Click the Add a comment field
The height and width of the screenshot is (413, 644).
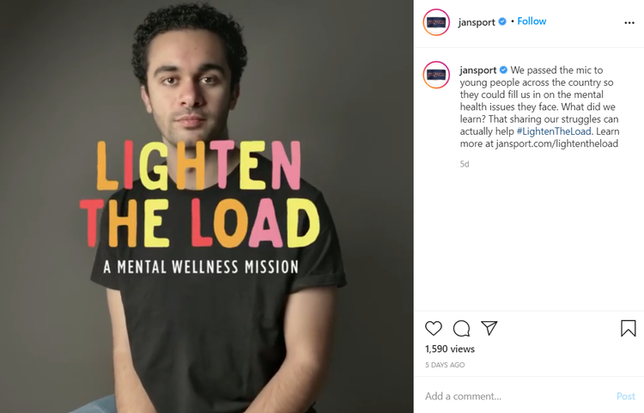(518, 396)
